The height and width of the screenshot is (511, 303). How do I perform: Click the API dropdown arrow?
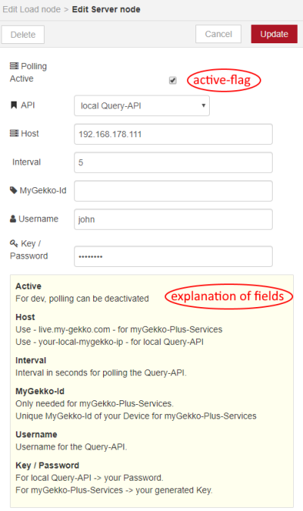pos(204,105)
